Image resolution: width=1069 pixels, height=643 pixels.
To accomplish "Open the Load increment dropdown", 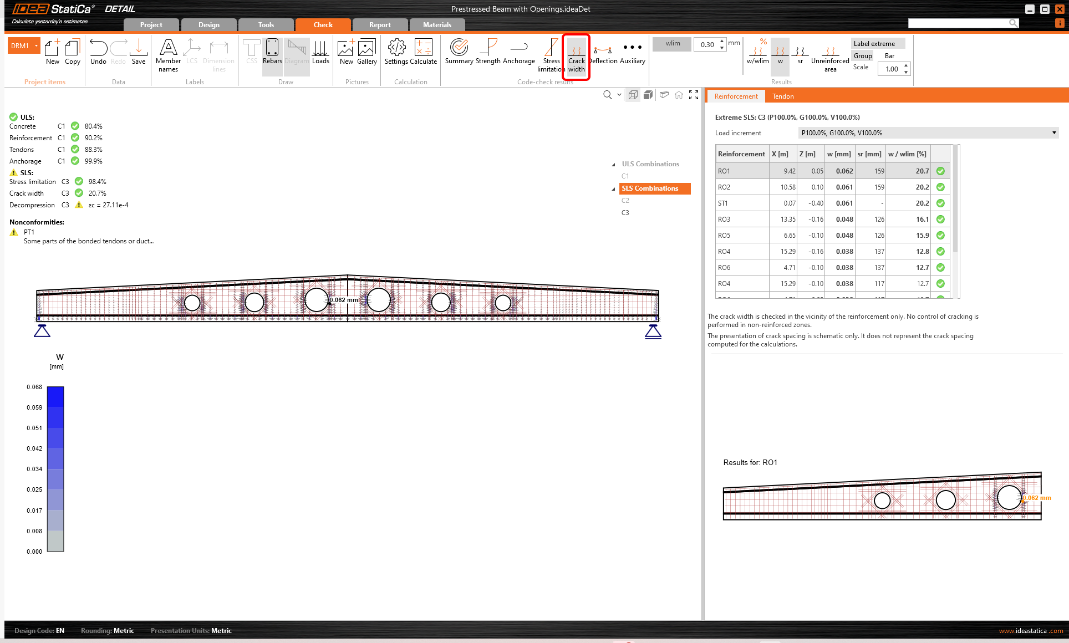I will pyautogui.click(x=1053, y=133).
